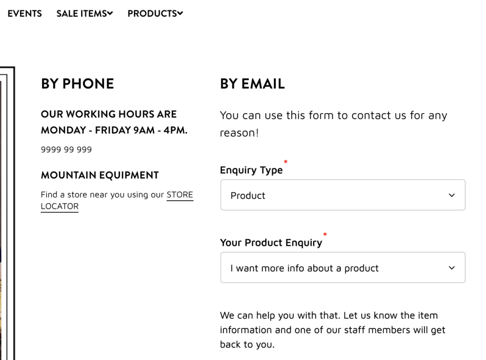The width and height of the screenshot is (486, 360).
Task: Click the 'We can help you' paragraph
Action: [x=333, y=330]
